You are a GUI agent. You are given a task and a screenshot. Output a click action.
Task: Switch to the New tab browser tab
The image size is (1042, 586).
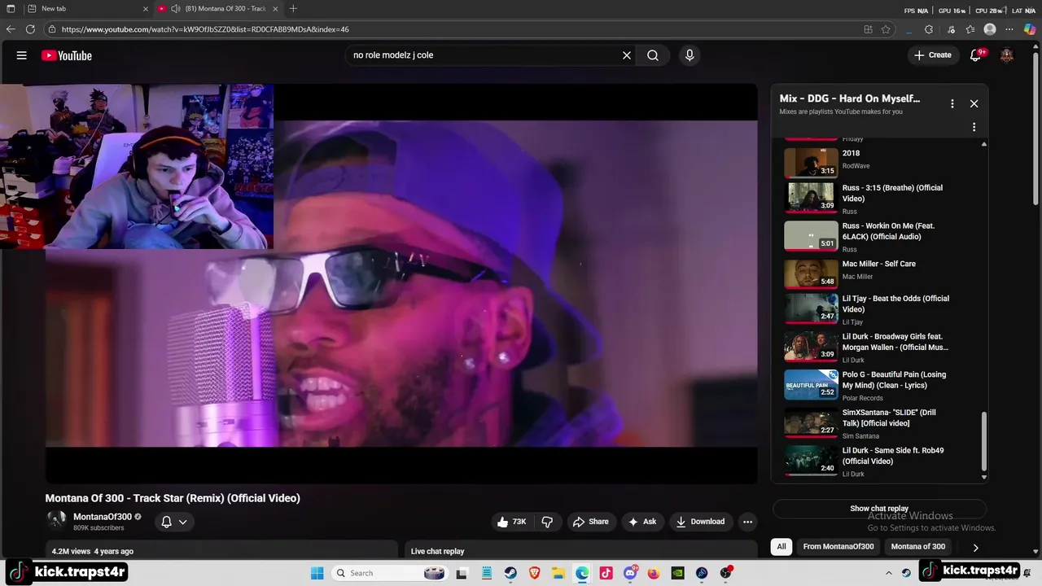coord(86,9)
